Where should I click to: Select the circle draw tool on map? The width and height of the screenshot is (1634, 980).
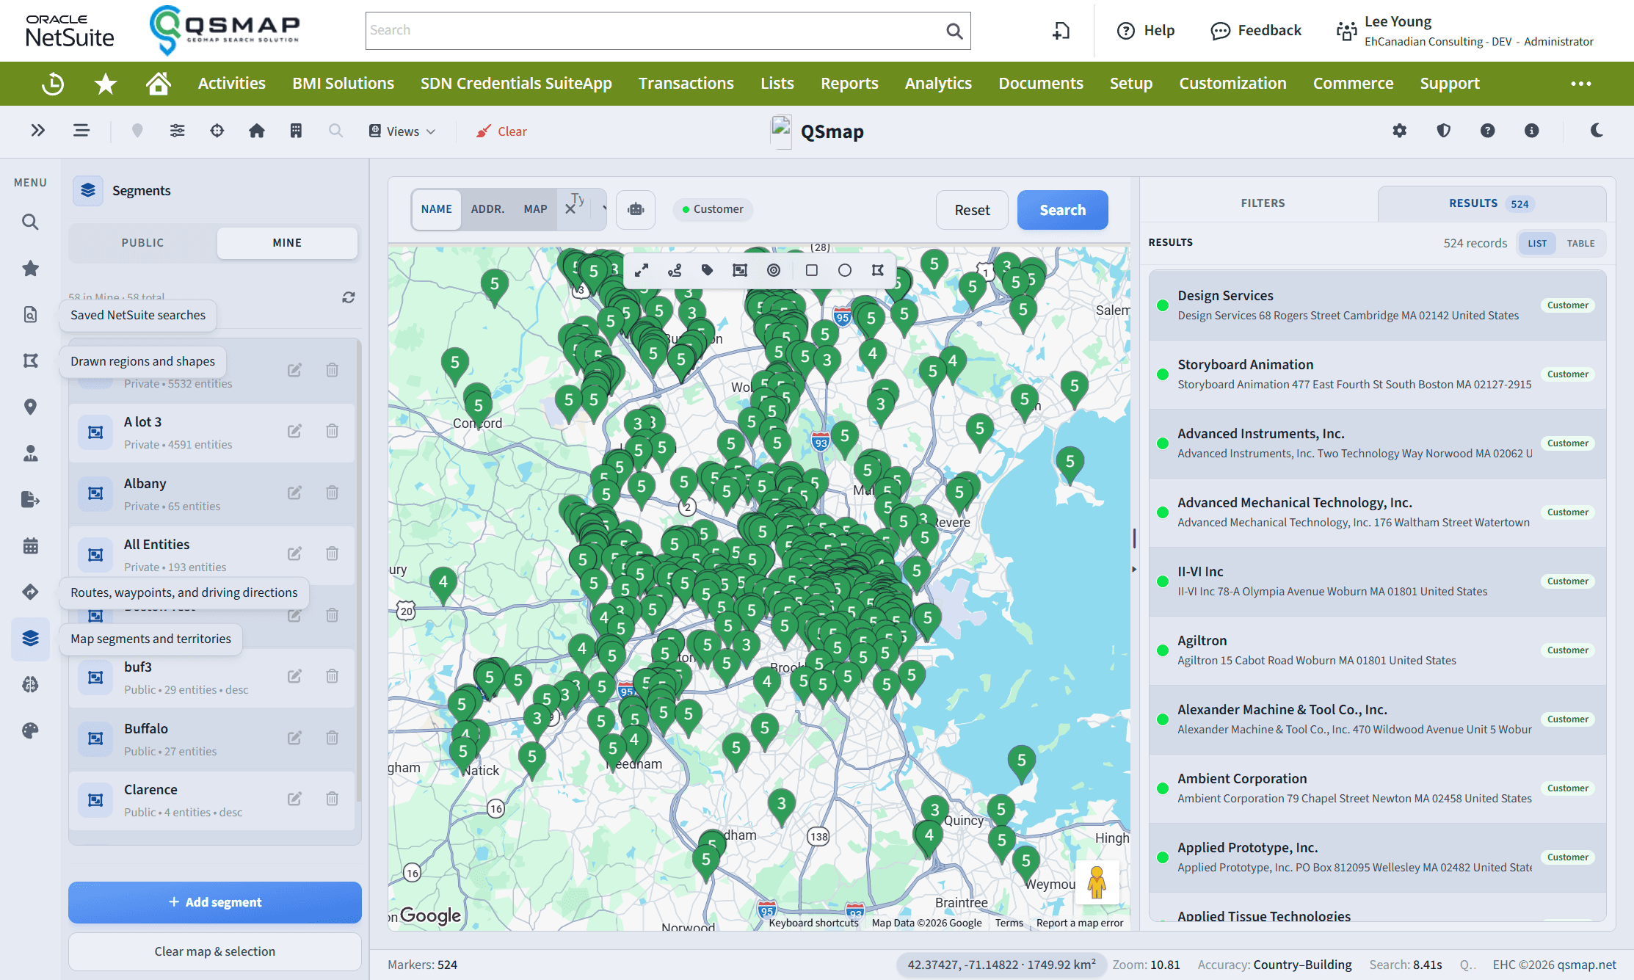coord(845,270)
